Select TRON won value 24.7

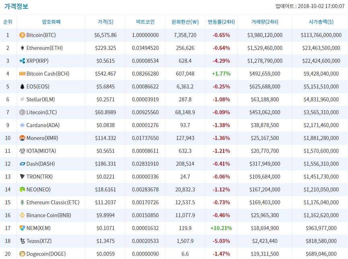[185, 177]
